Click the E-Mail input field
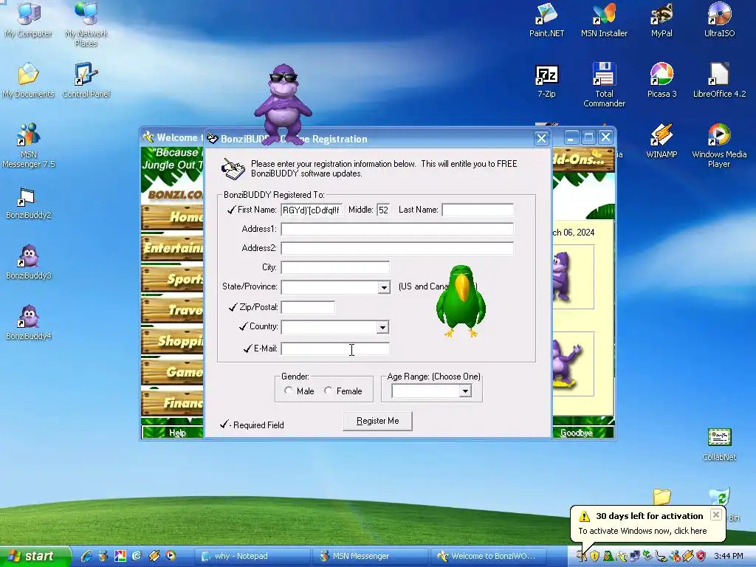Screen dimensions: 756x567 tap(335, 348)
